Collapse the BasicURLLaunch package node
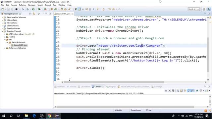 pyautogui.click(x=7, y=42)
